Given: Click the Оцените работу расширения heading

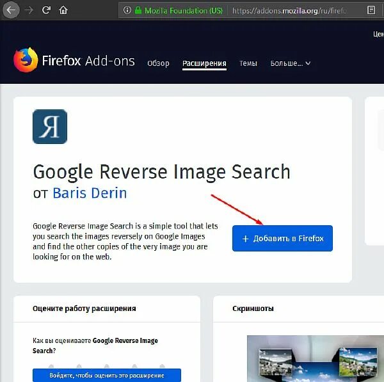Looking at the screenshot, I should pyautogui.click(x=84, y=308).
